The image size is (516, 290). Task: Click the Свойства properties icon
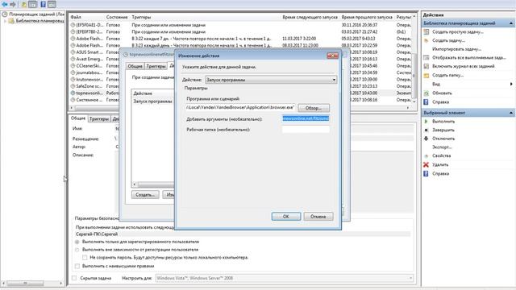[x=427, y=155]
